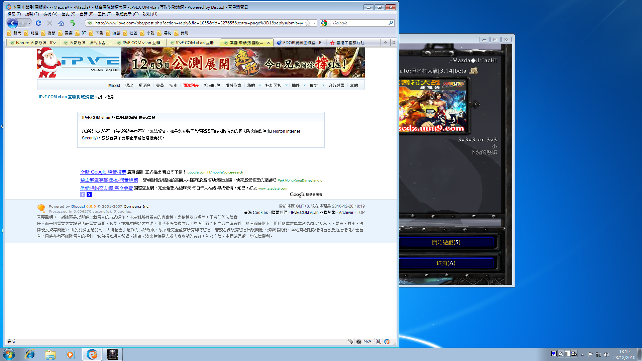Click the search magnifier icon
This screenshot has height=361, width=642.
tap(391, 23)
